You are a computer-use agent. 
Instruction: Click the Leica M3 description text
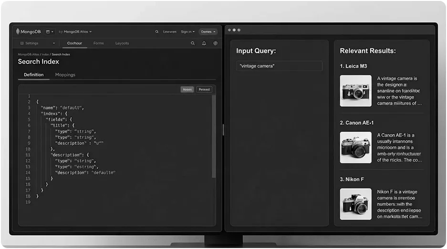(x=399, y=91)
